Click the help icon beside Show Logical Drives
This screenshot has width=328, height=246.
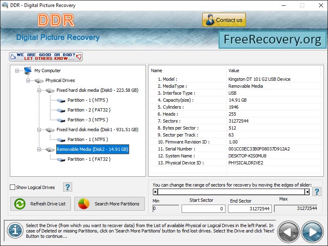pos(67,187)
